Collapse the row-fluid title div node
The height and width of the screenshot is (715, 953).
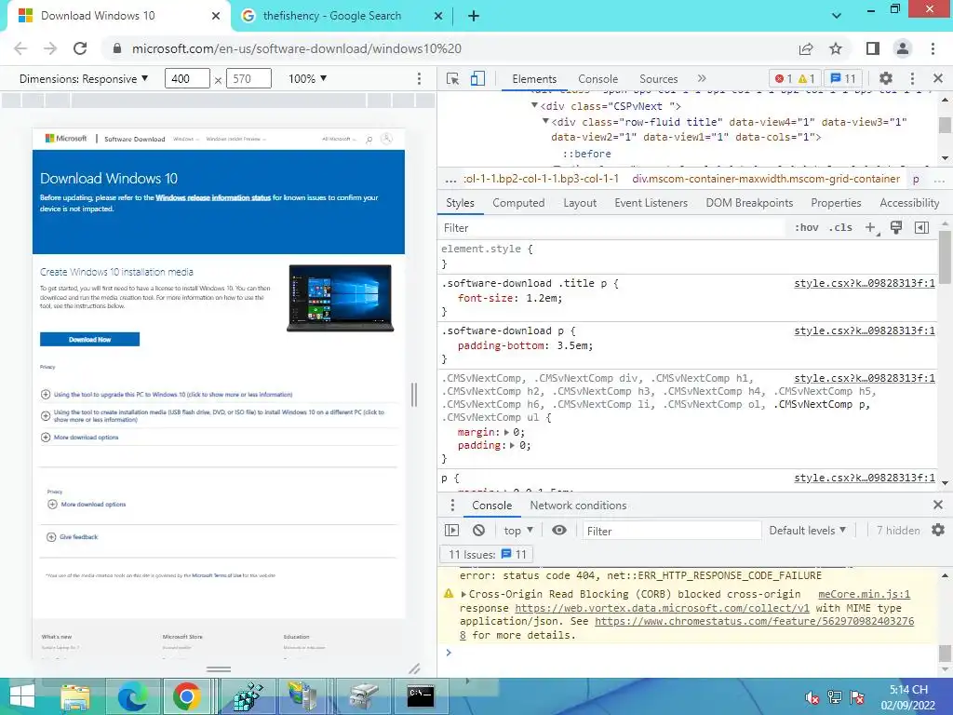pyautogui.click(x=545, y=121)
